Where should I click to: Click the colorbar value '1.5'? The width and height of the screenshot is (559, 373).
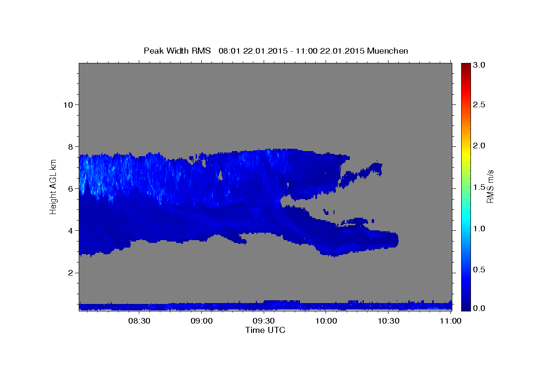480,187
